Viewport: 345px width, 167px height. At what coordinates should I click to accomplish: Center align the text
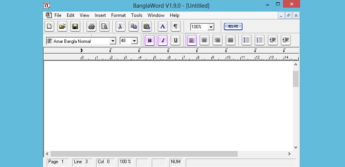pyautogui.click(x=205, y=41)
